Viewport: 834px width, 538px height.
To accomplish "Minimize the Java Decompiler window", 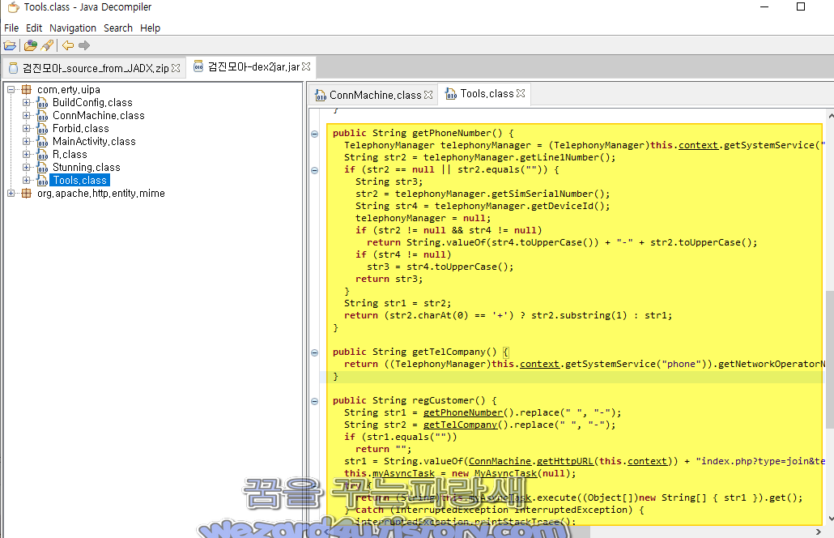I will [765, 7].
